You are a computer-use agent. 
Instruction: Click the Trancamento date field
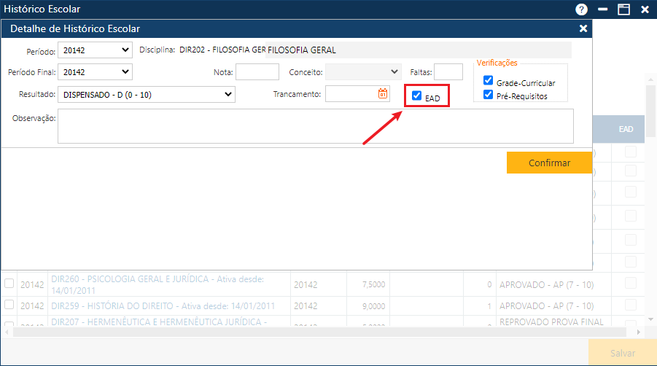click(351, 93)
